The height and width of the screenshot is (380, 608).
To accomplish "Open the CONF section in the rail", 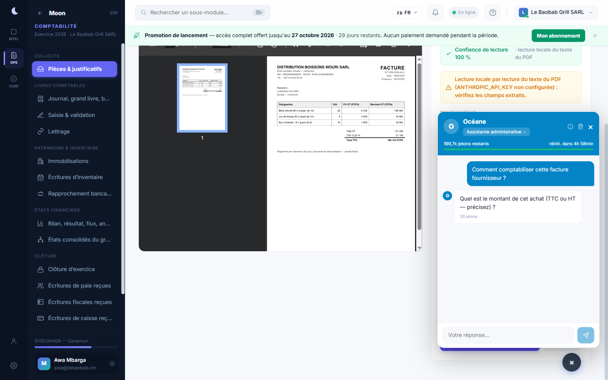I will click(x=14, y=81).
